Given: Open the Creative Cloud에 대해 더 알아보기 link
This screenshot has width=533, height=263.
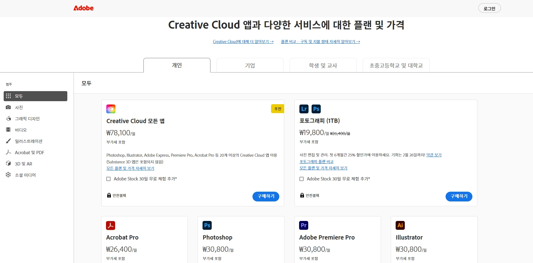Looking at the screenshot, I should pos(243,41).
